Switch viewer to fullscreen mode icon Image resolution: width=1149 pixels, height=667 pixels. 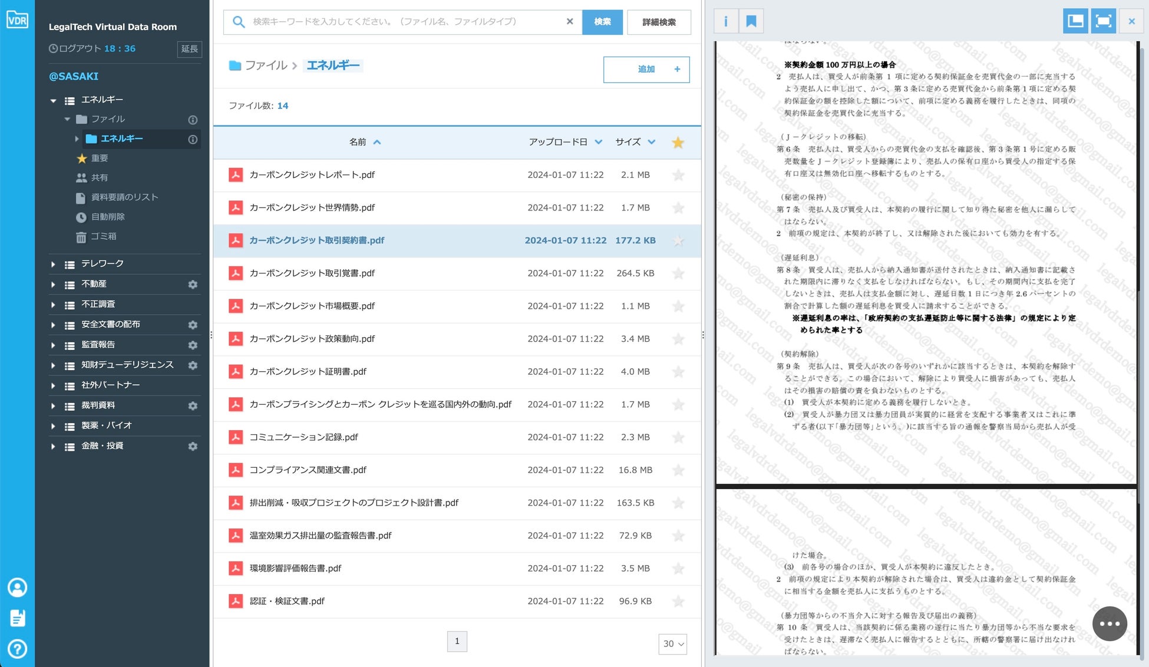pos(1103,22)
